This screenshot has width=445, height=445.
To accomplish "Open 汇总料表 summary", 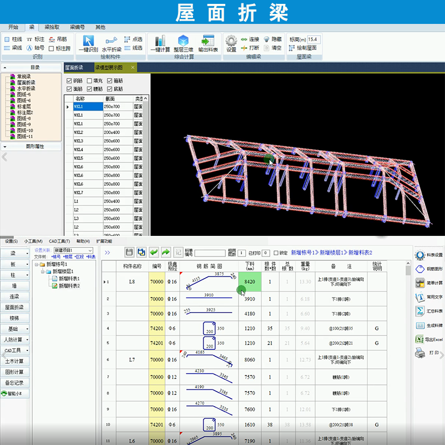I will click(428, 311).
